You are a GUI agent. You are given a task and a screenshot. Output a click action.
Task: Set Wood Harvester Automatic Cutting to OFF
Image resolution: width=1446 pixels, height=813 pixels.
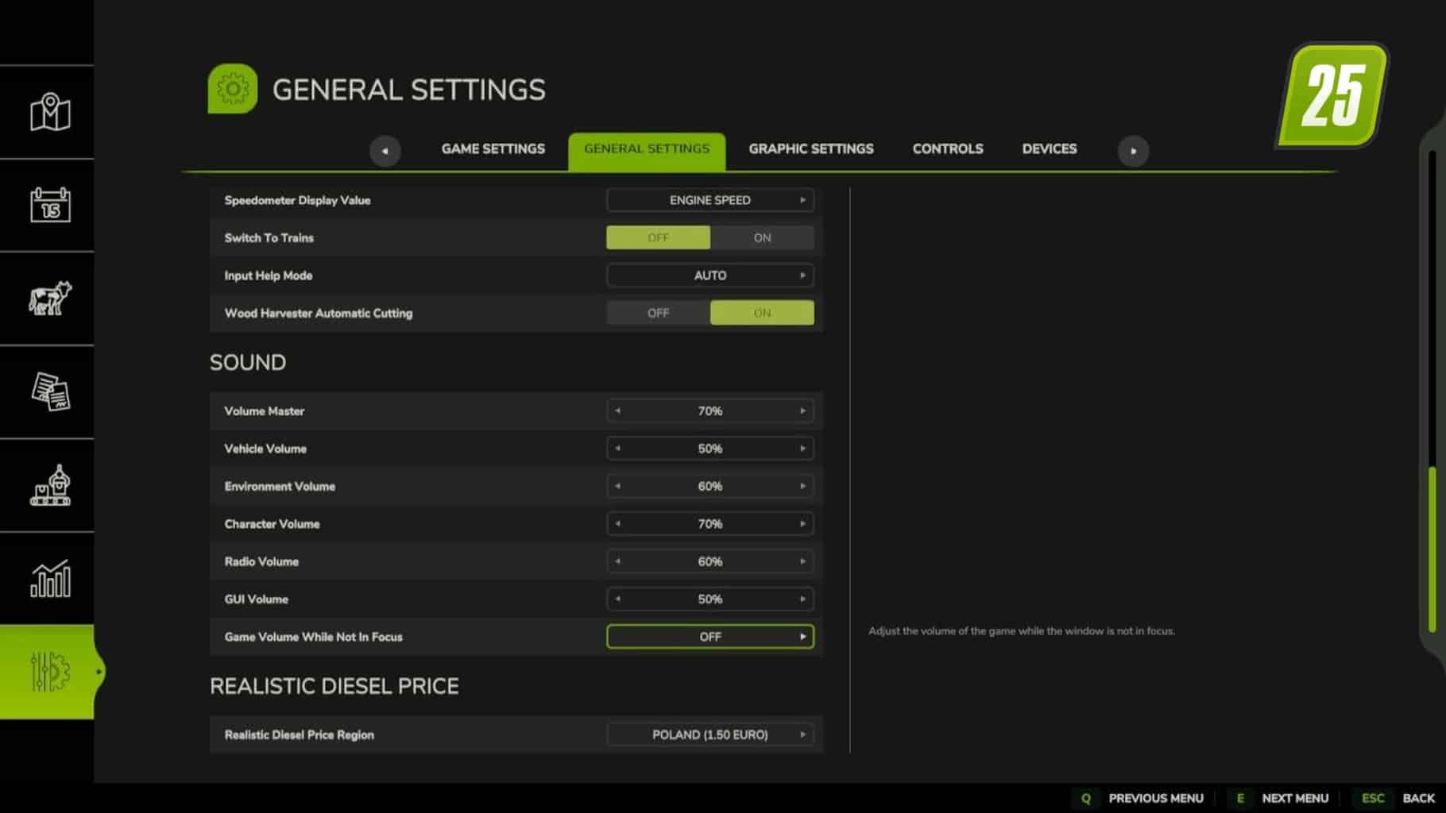coord(658,313)
